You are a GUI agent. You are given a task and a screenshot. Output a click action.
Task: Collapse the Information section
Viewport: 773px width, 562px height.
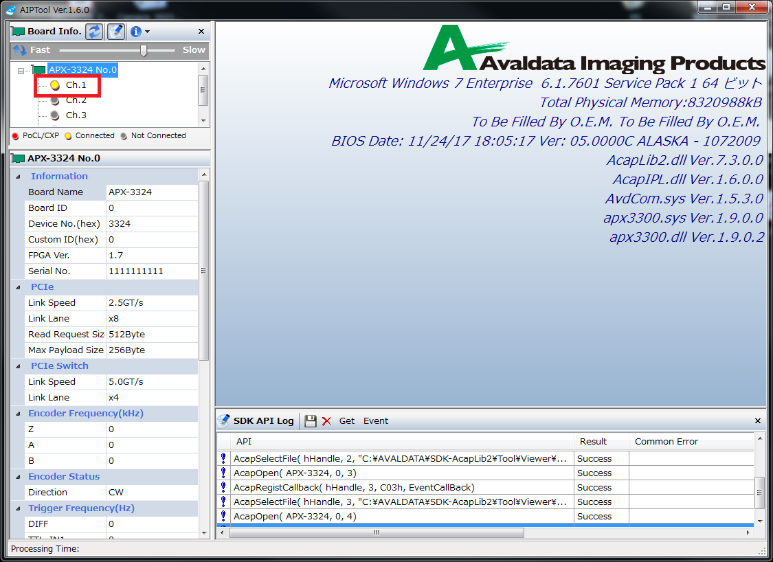pyautogui.click(x=19, y=177)
